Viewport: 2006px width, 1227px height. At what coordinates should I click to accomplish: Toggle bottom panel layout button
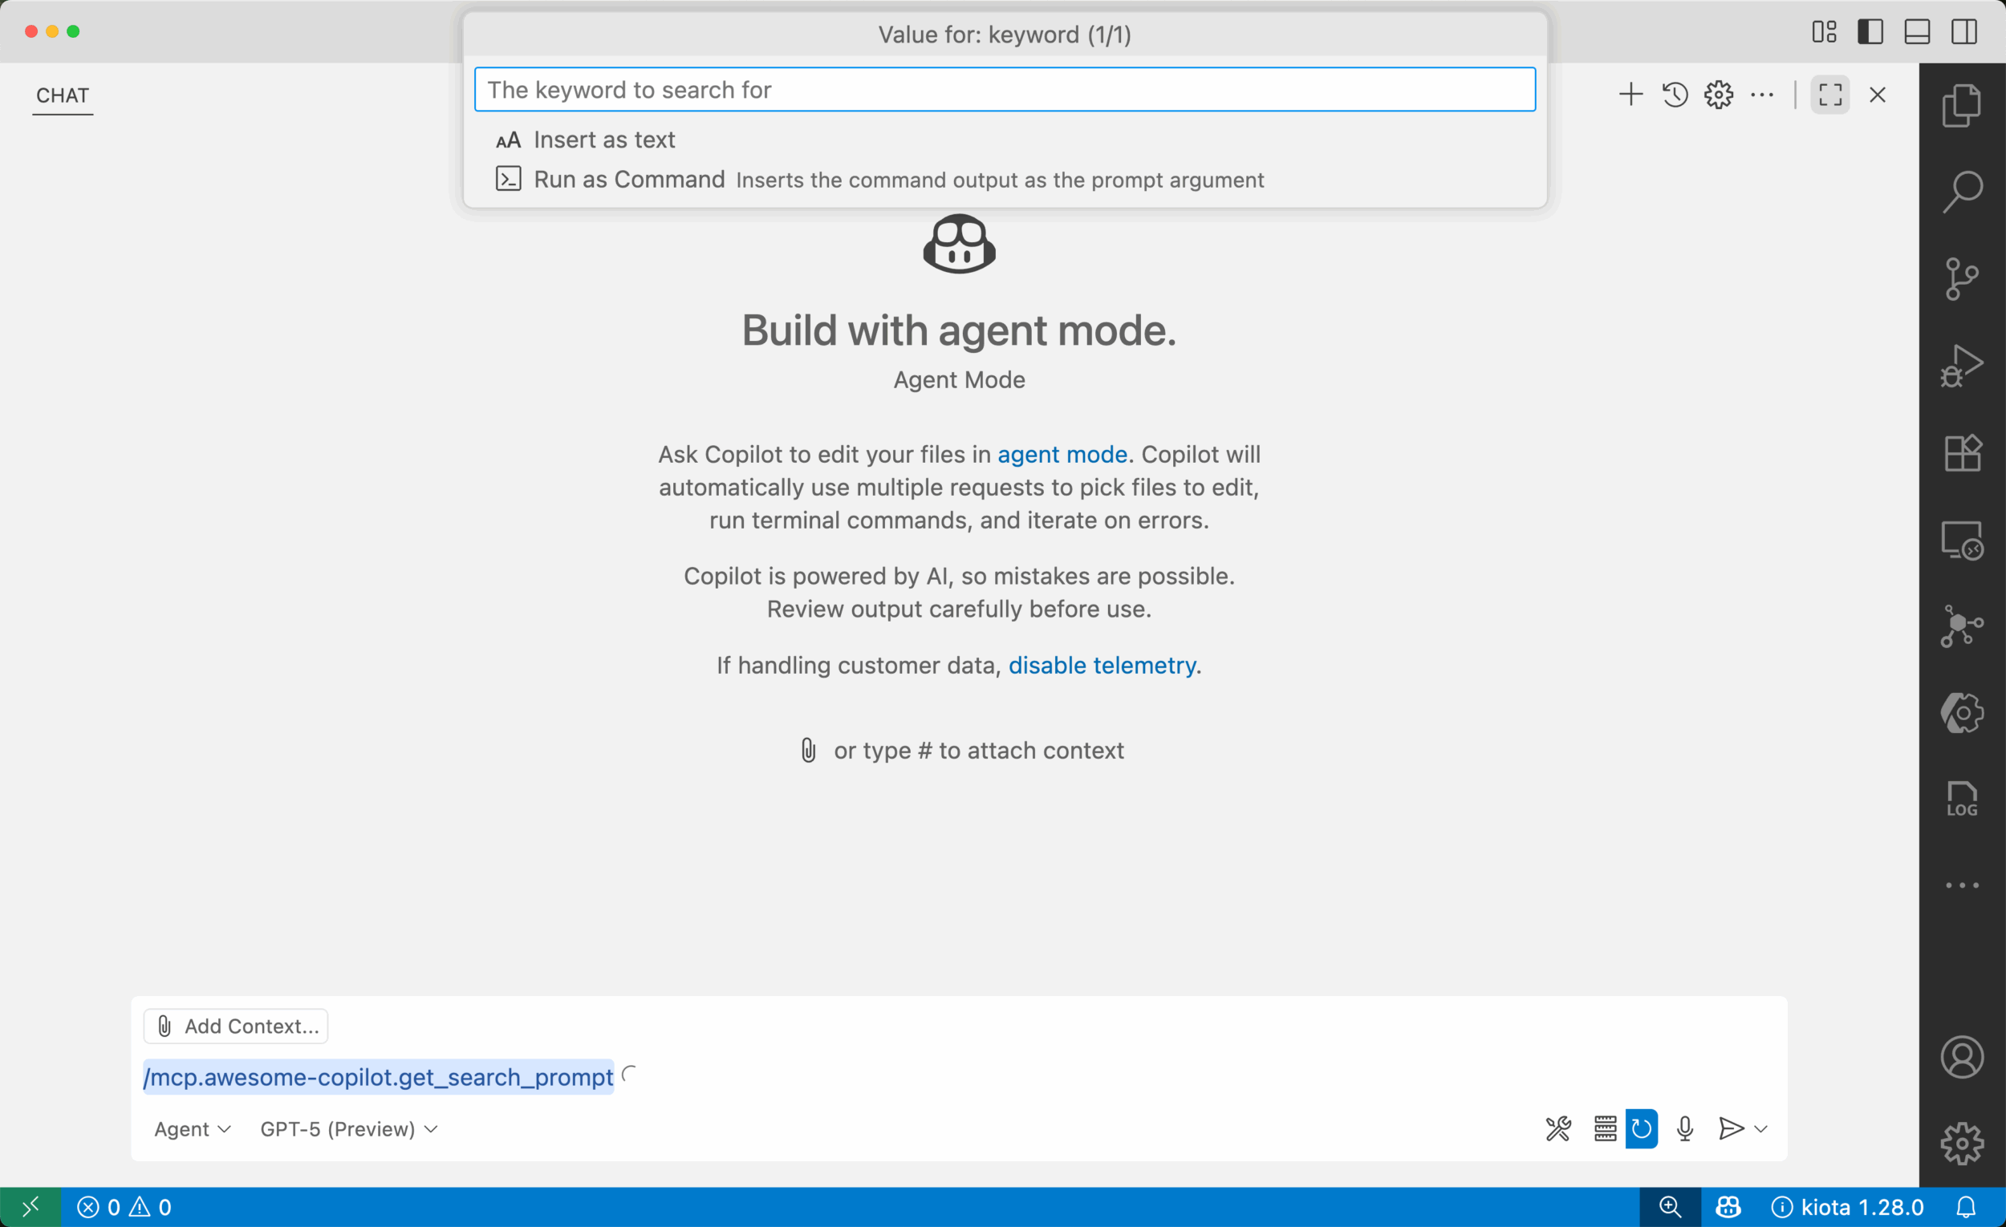(1916, 32)
